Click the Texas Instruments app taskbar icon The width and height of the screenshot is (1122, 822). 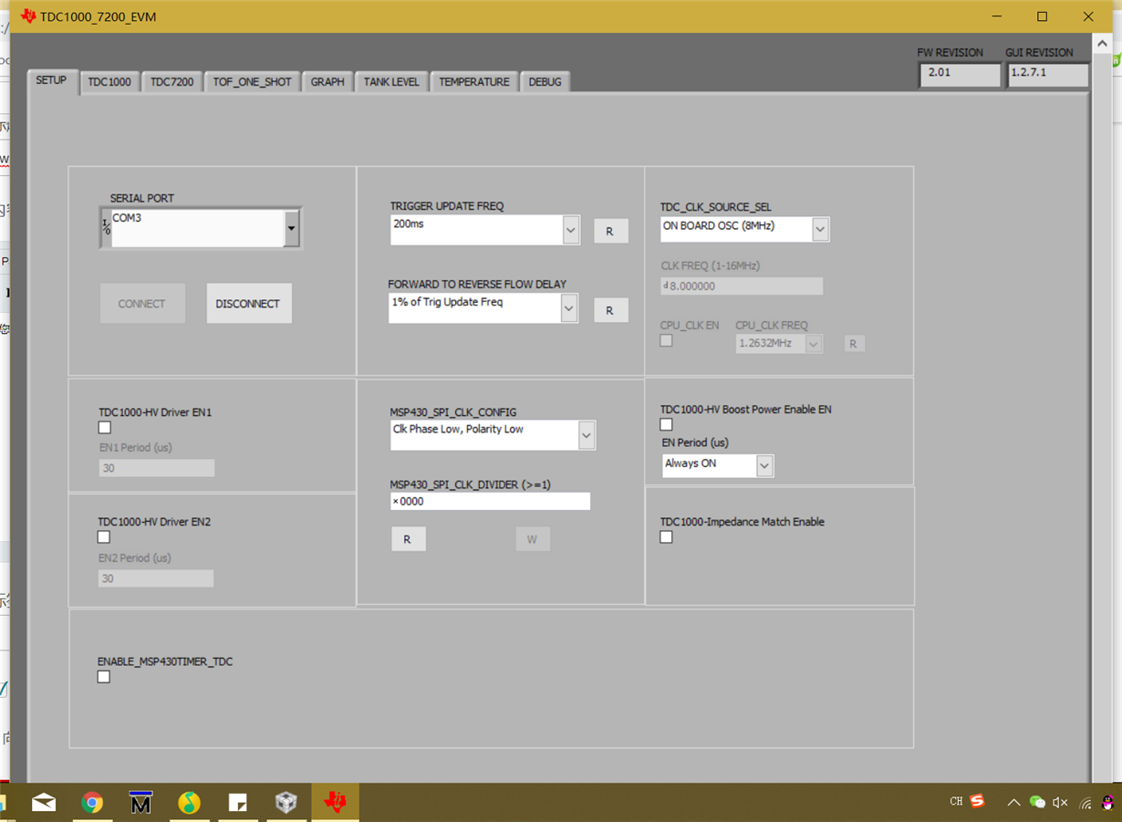point(335,803)
